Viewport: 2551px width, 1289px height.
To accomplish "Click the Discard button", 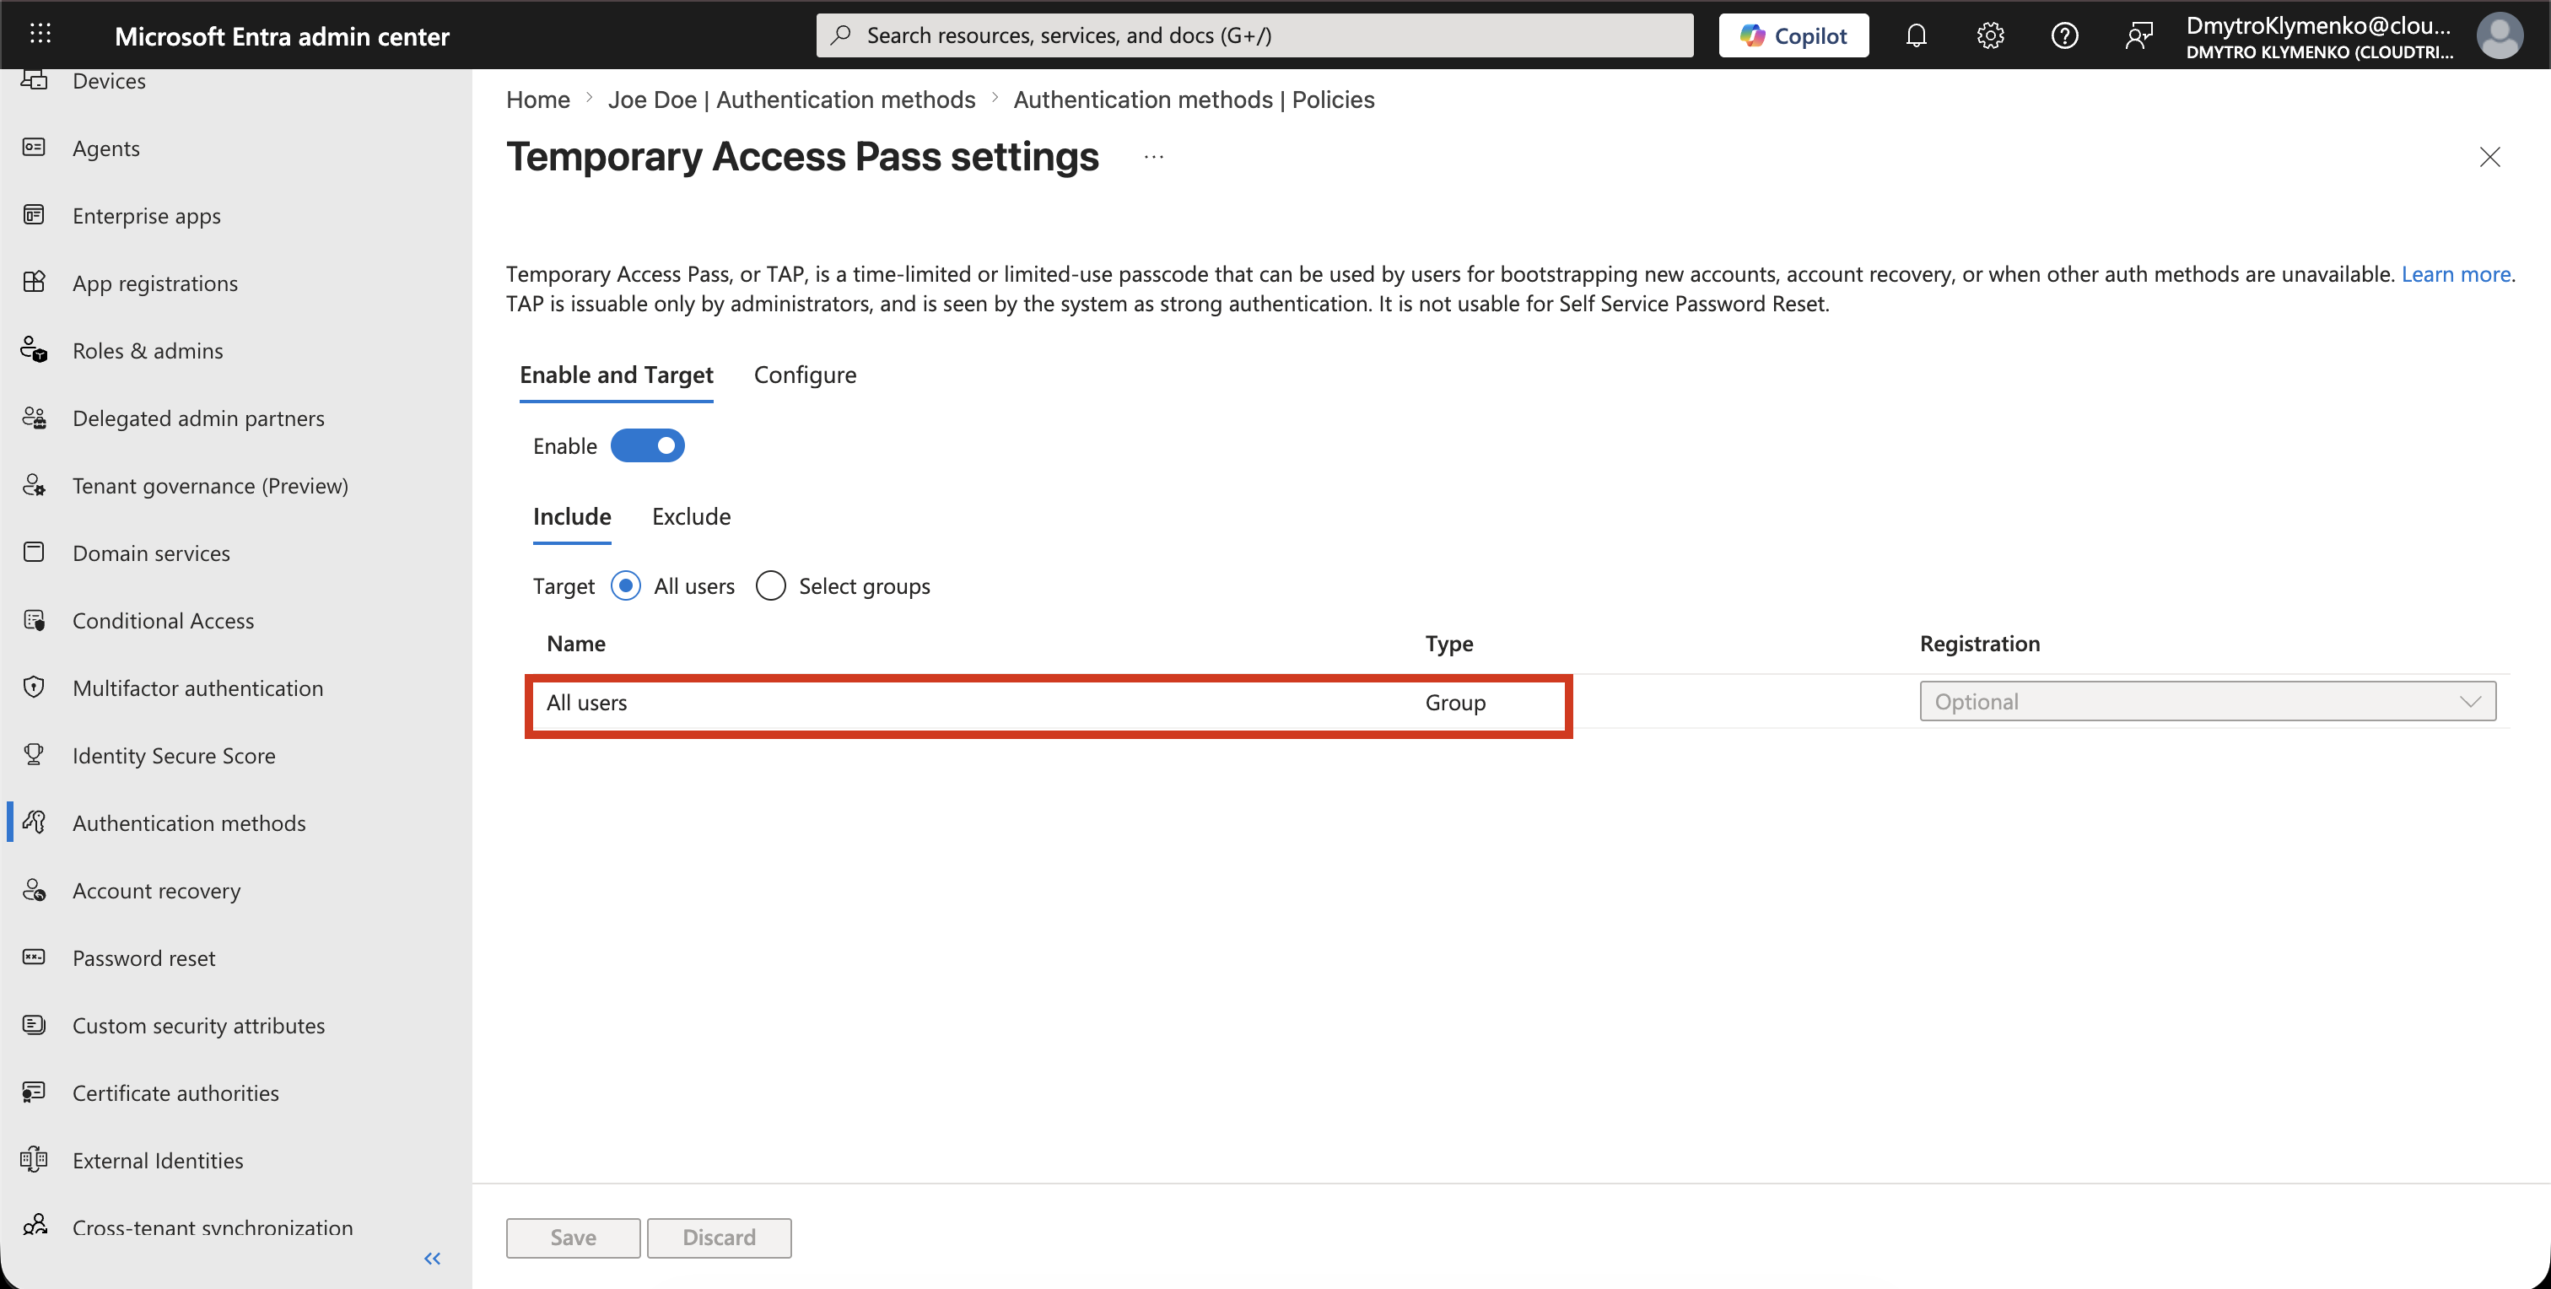I will [719, 1238].
